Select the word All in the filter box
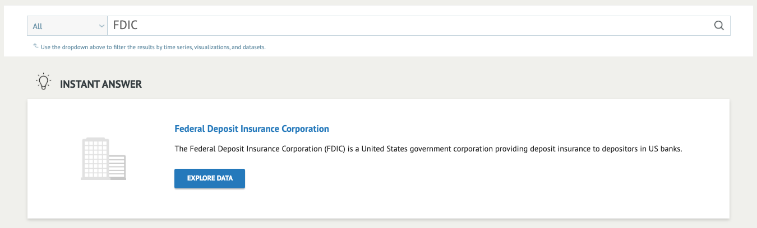Image resolution: width=757 pixels, height=228 pixels. click(x=38, y=26)
